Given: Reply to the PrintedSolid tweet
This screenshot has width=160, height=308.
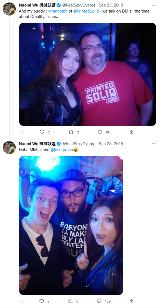Looking at the screenshot, I should click(42, 132).
